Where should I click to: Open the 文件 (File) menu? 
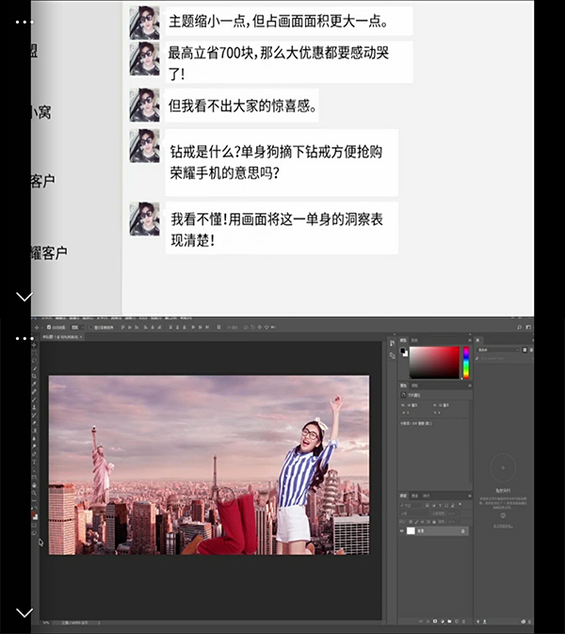(x=46, y=318)
